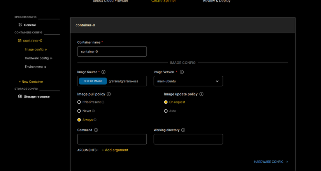Viewport: 321px width, 171px height.
Task: Add a New Container
Action: pos(31,82)
